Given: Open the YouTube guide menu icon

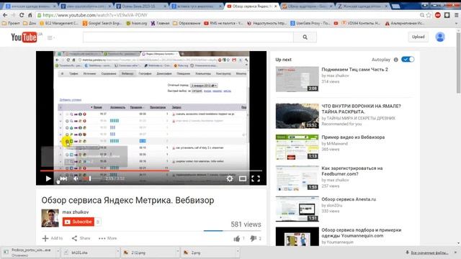Looking at the screenshot, I should [x=50, y=37].
